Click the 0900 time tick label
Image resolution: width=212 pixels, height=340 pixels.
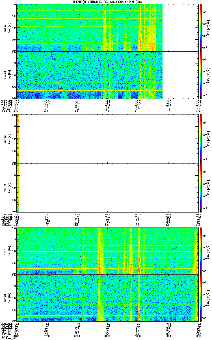pos(108,335)
